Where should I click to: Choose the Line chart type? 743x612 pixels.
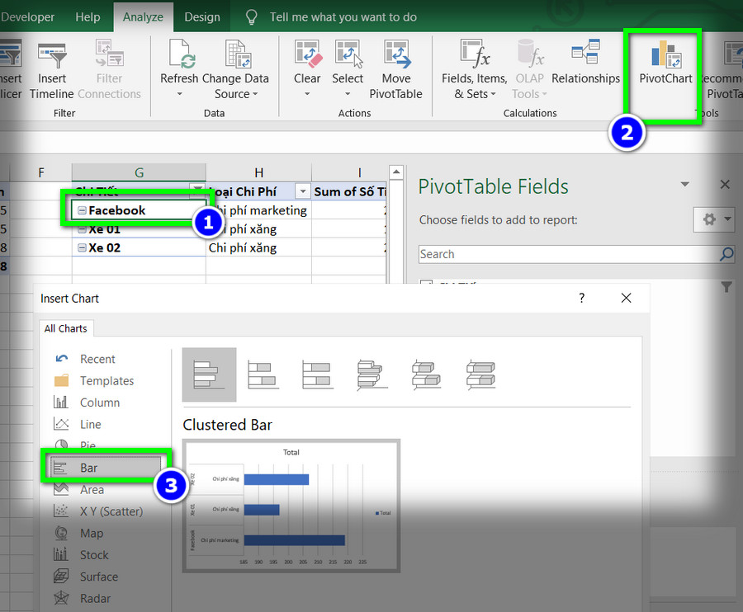pyautogui.click(x=91, y=424)
